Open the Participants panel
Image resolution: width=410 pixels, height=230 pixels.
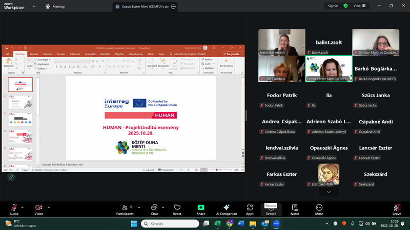click(x=125, y=208)
